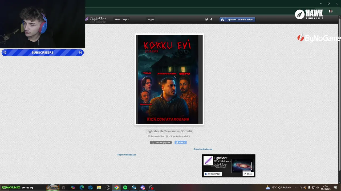Open LightShot page avatar in Facebook widget
The height and width of the screenshot is (191, 341).
click(x=208, y=160)
